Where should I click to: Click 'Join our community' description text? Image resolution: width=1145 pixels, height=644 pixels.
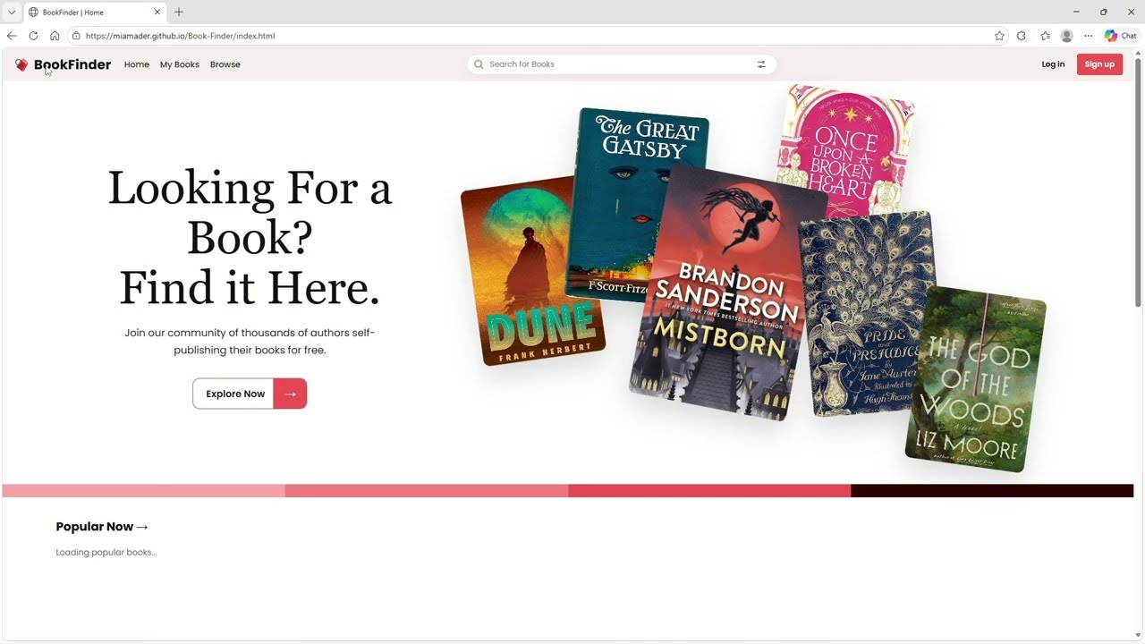[250, 342]
